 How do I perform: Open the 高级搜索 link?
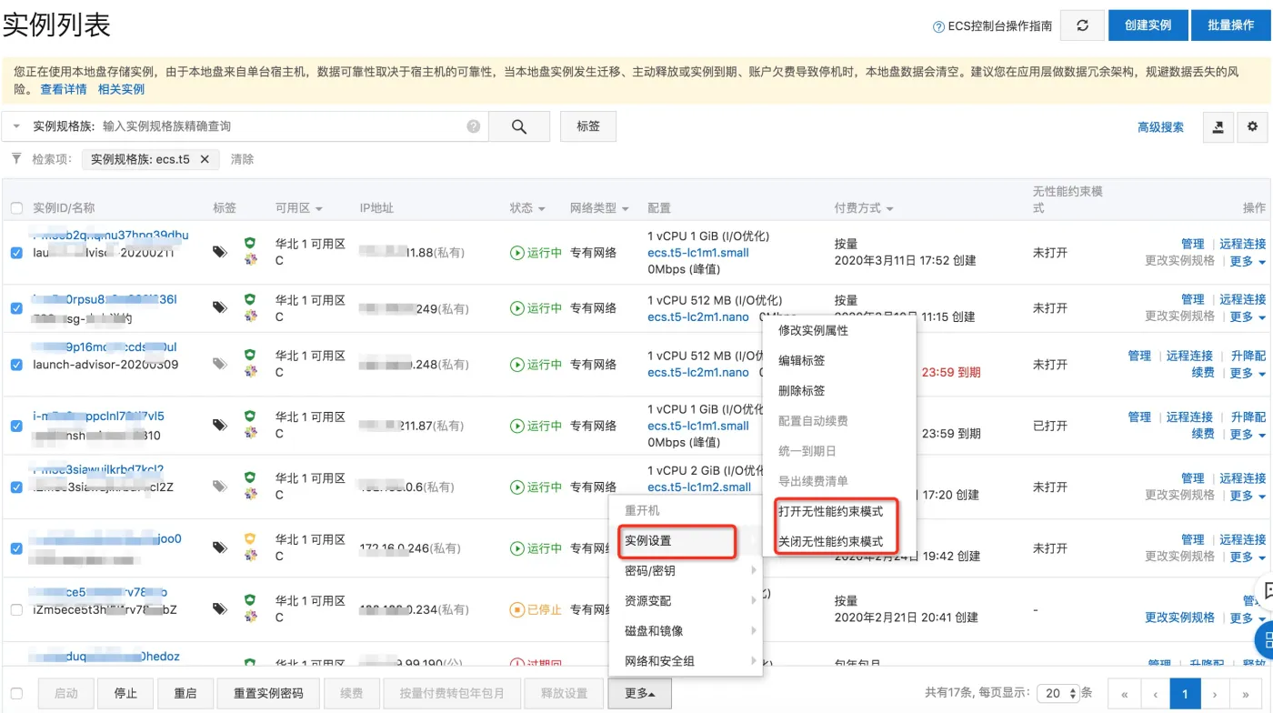[x=1160, y=127]
